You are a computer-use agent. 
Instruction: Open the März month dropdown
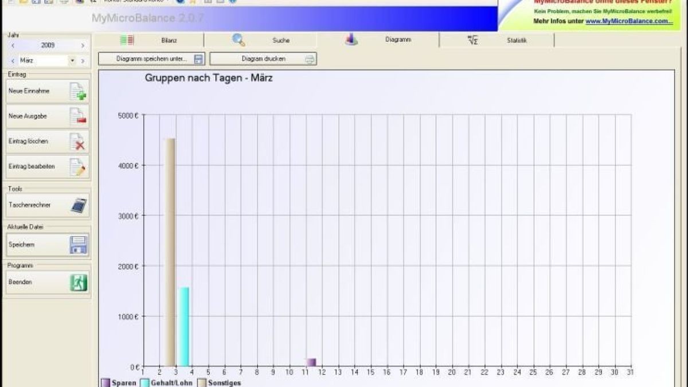[72, 60]
